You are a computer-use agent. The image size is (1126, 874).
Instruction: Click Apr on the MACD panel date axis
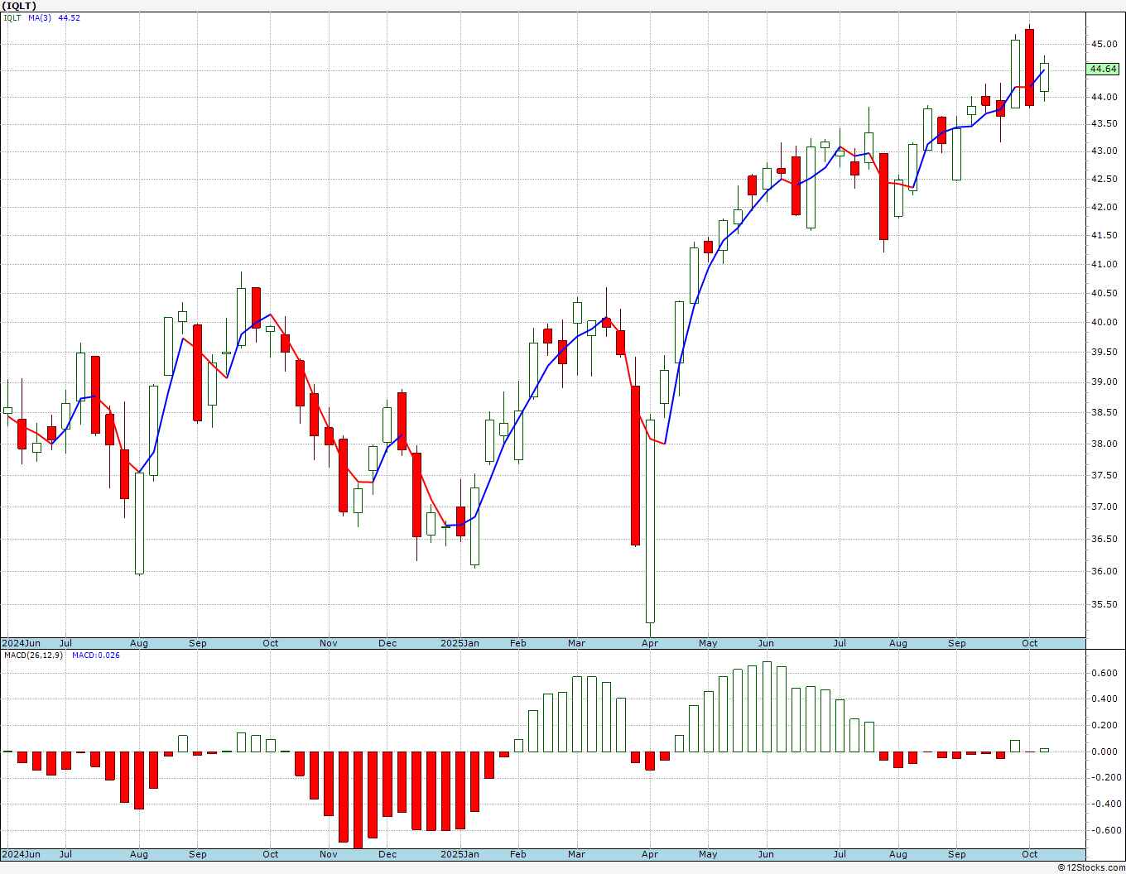click(x=650, y=854)
